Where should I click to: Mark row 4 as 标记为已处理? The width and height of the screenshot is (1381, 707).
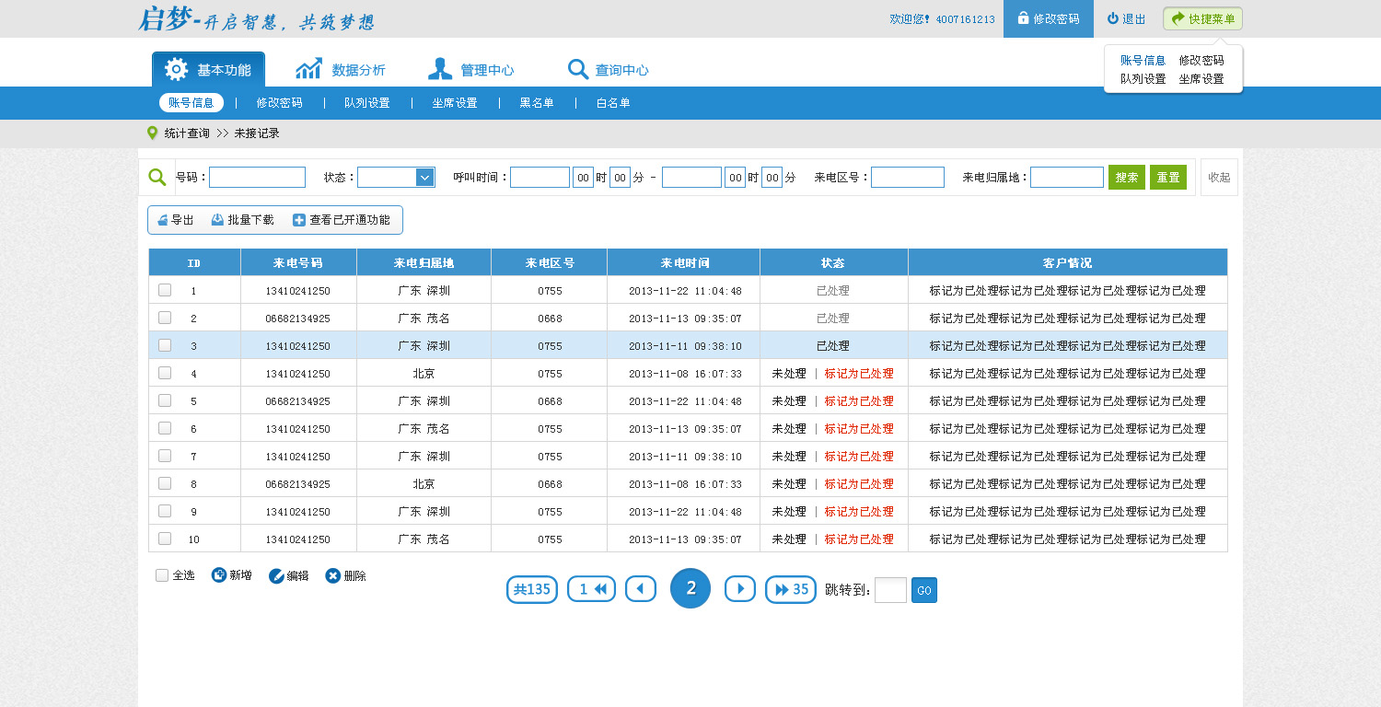(859, 374)
